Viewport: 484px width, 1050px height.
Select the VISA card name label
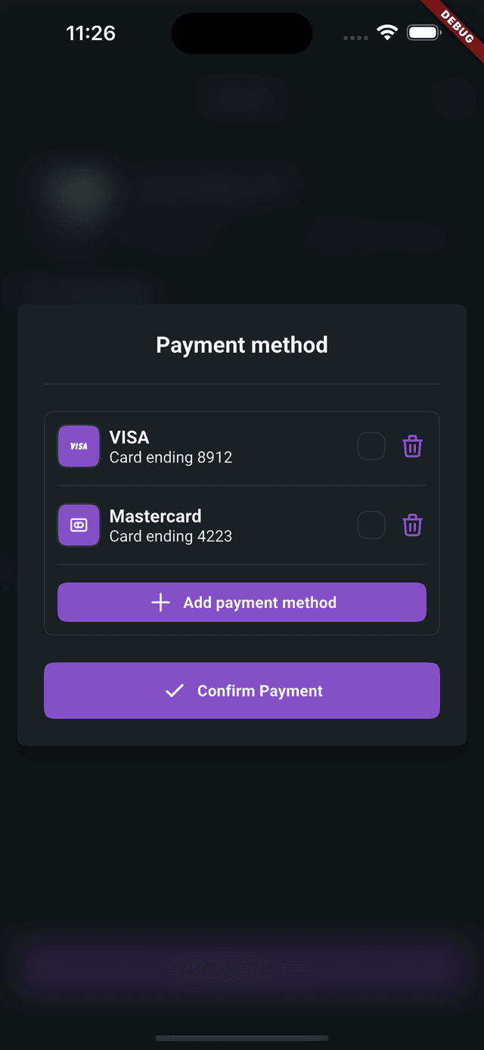click(129, 438)
